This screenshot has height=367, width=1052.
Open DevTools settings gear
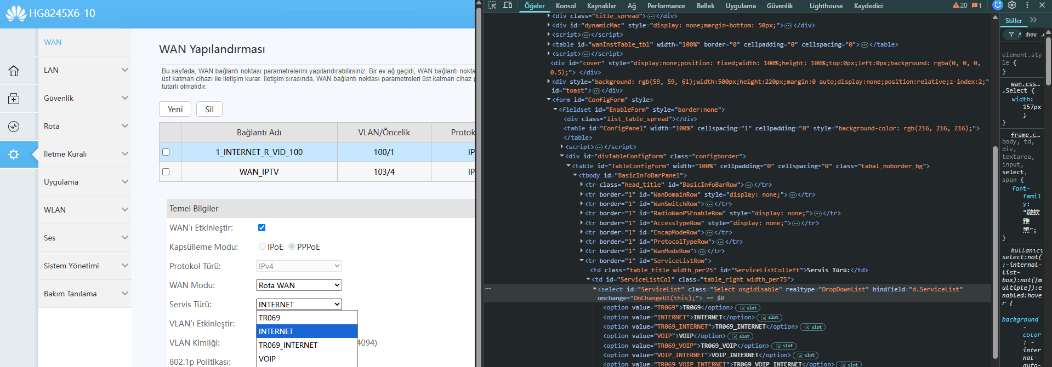coord(1012,5)
